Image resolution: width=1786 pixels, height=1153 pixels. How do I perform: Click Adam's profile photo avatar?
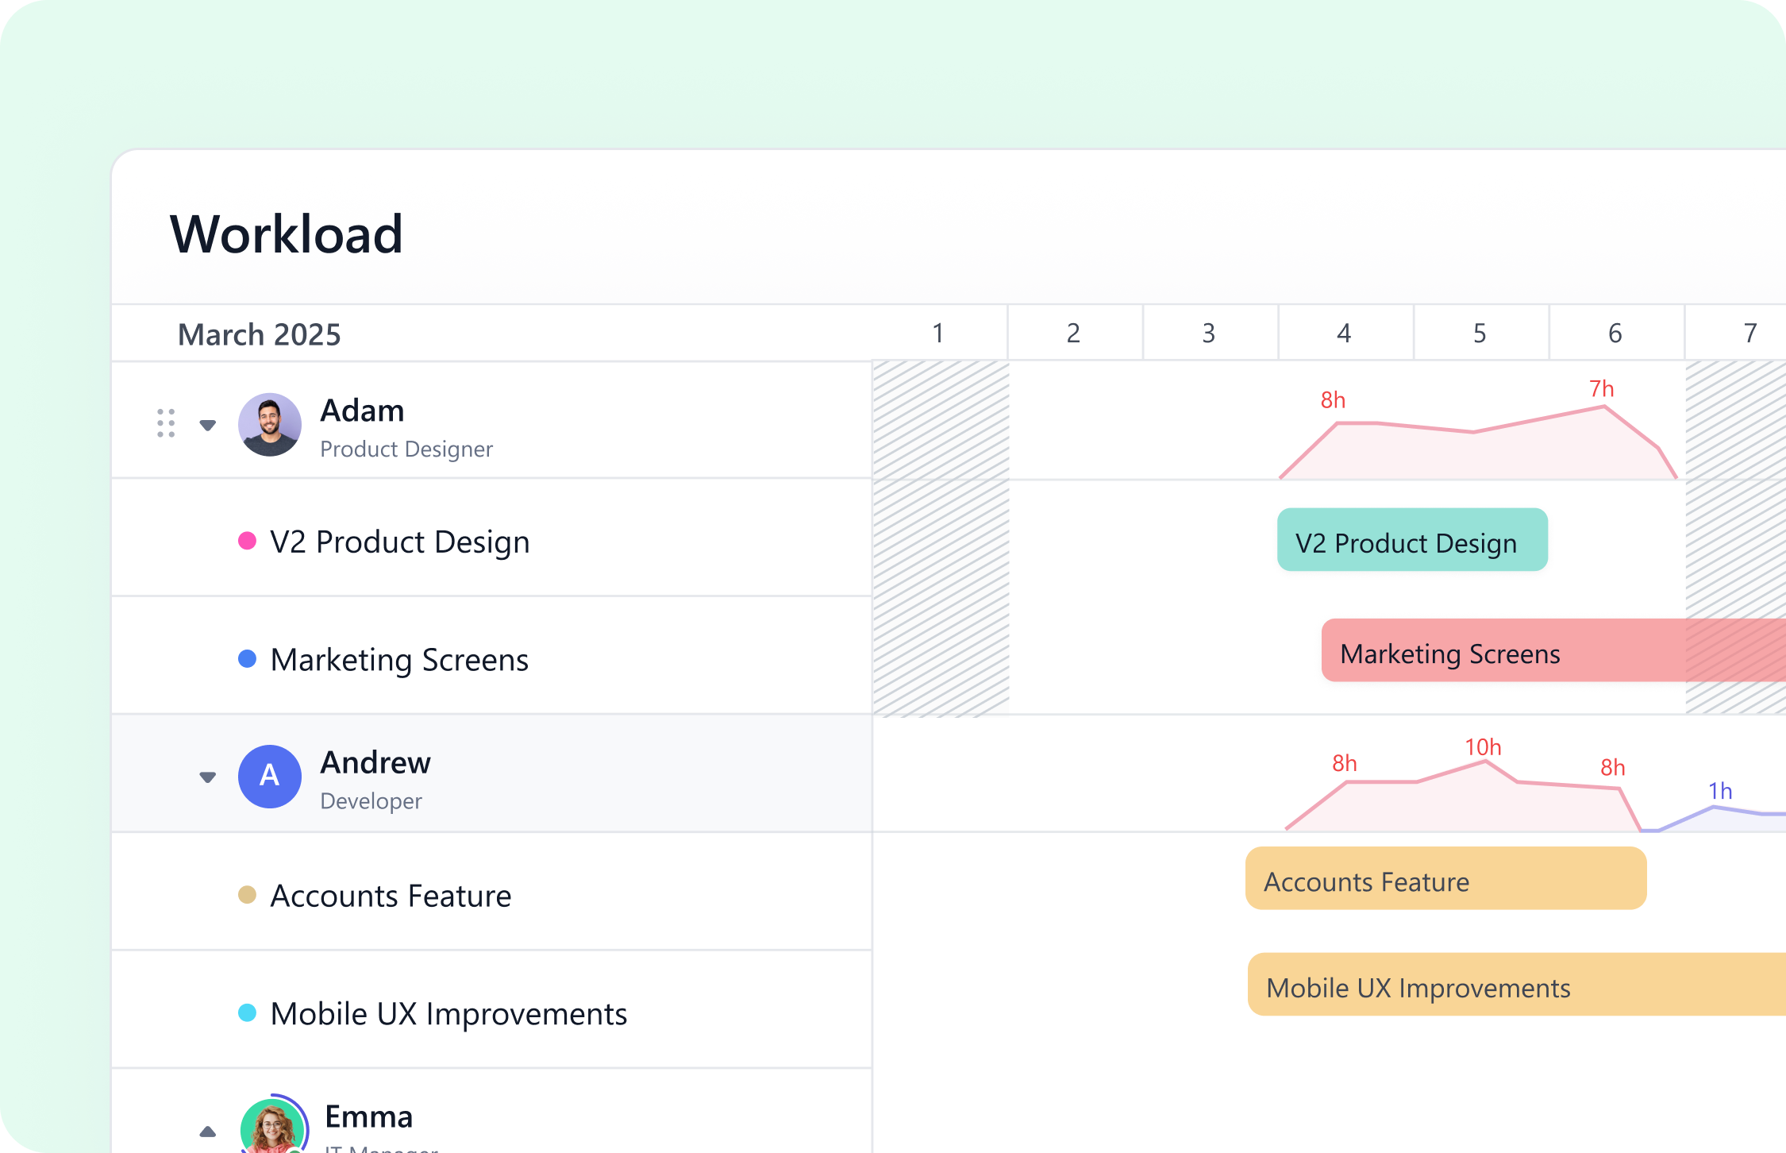click(270, 425)
